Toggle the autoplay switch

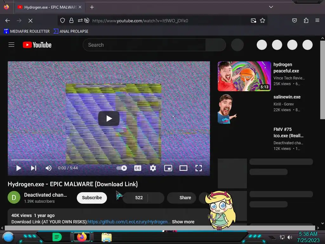[x=122, y=168]
